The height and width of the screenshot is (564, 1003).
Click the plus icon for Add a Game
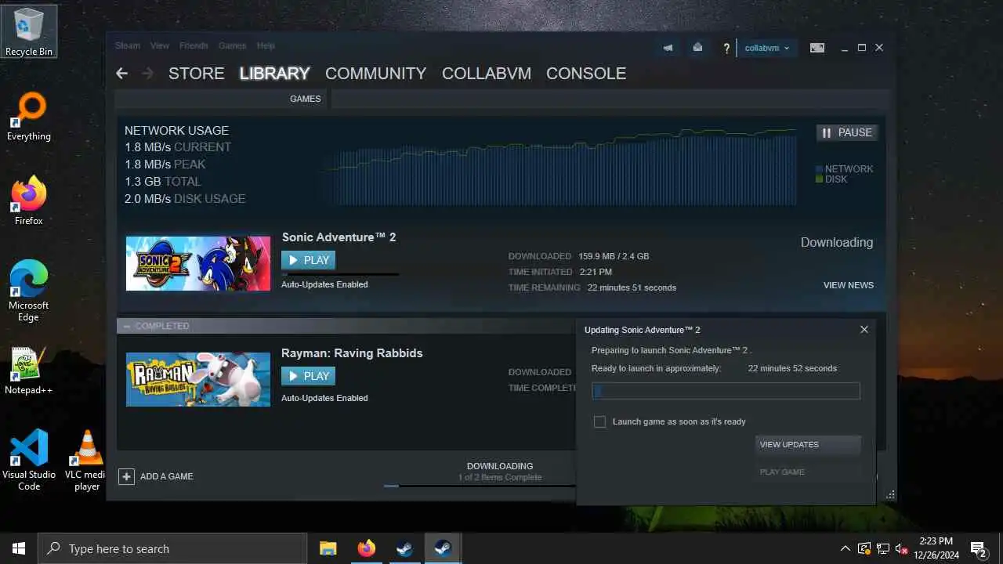point(126,476)
